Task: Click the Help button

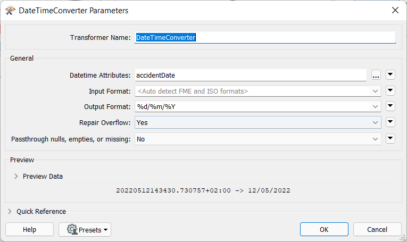Action: (29, 230)
